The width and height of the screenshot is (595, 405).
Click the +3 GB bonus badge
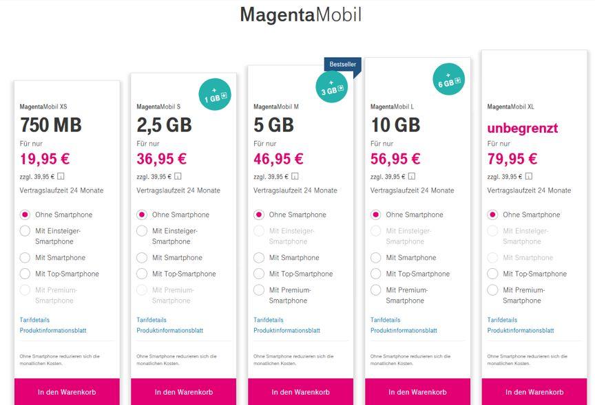tap(332, 87)
